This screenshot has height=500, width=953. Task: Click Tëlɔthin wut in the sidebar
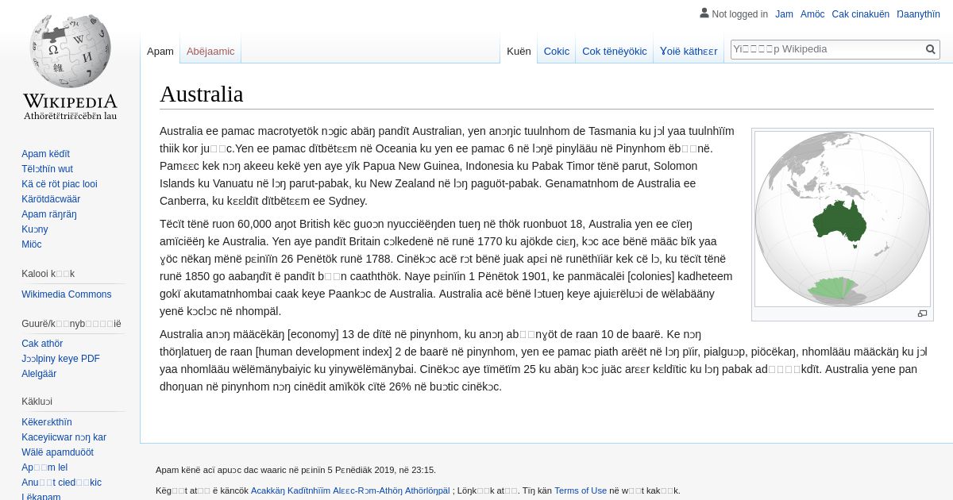(x=47, y=169)
